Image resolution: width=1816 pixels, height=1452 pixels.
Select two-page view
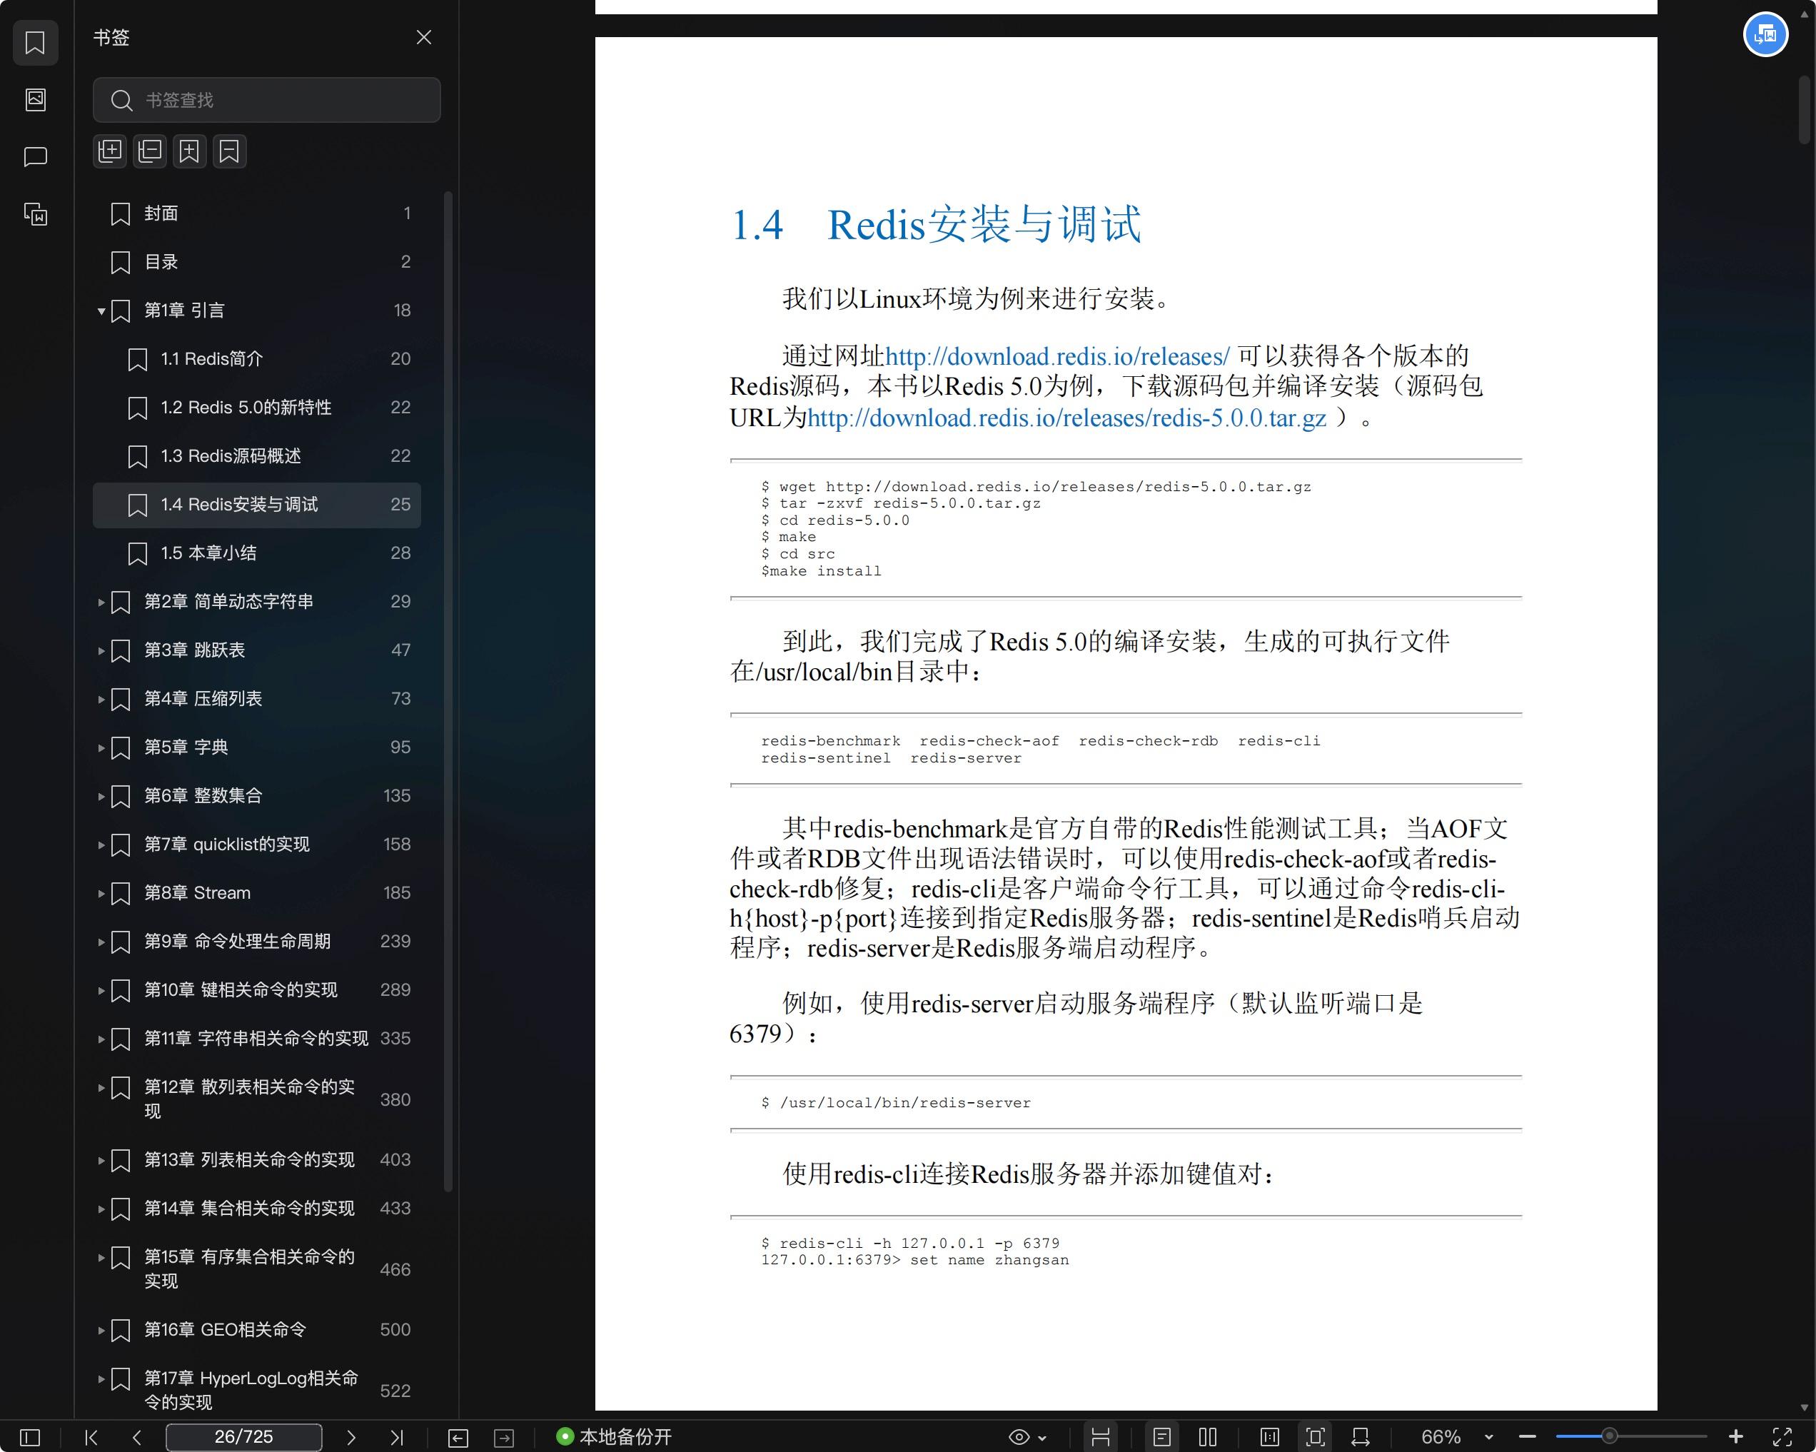pos(1207,1437)
